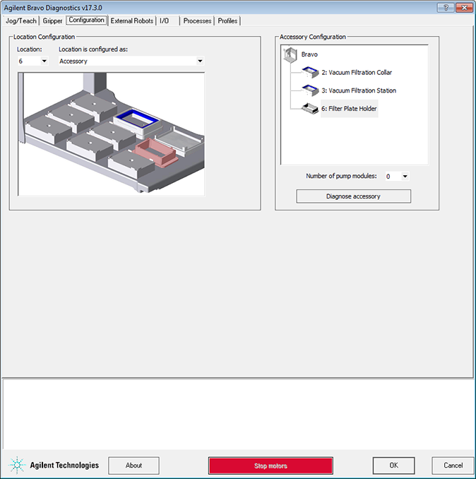Open the I/O tab
The image size is (476, 479).
click(x=165, y=20)
